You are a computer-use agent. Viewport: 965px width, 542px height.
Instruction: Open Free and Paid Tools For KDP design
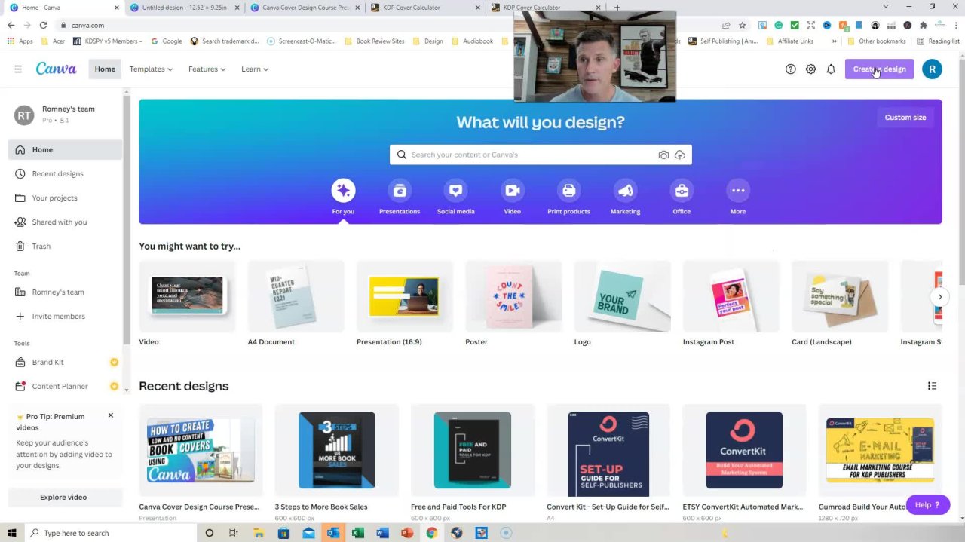tap(473, 450)
